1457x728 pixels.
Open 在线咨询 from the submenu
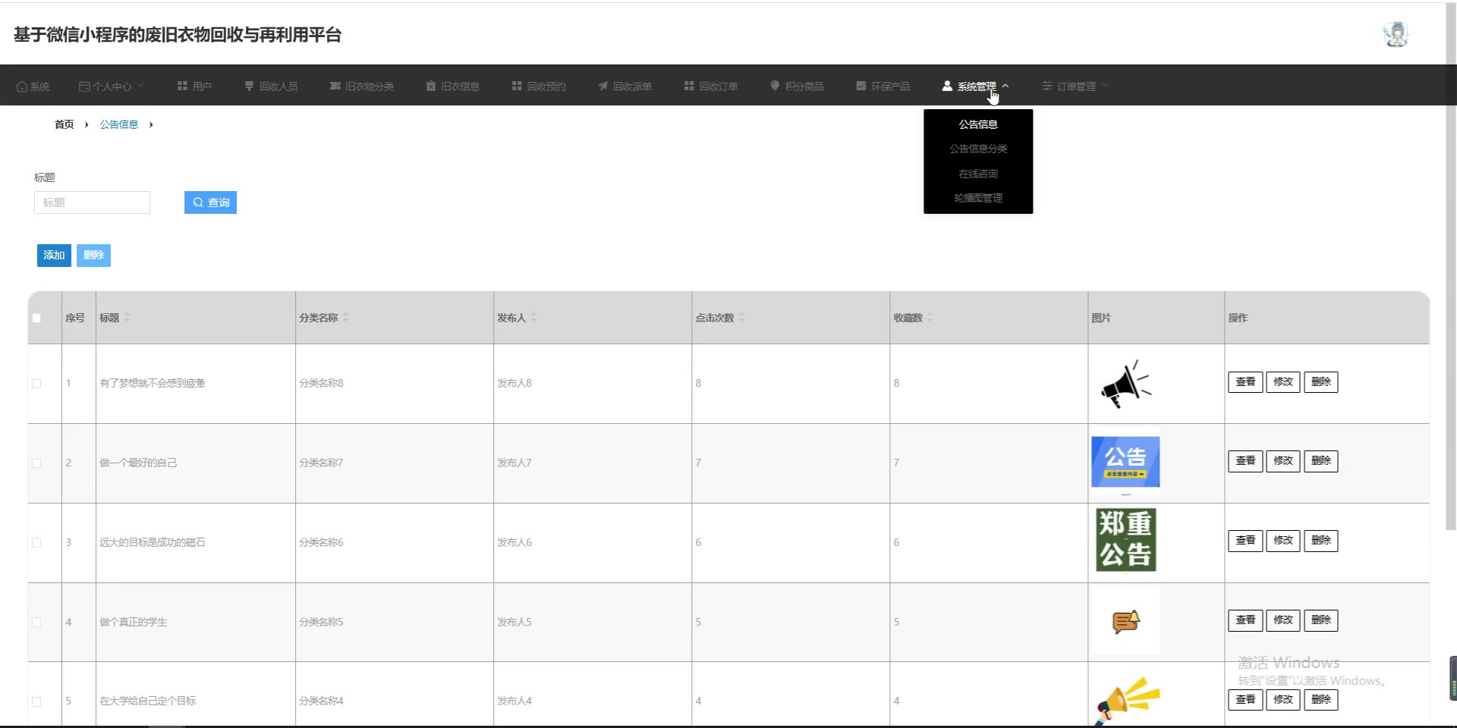point(978,174)
